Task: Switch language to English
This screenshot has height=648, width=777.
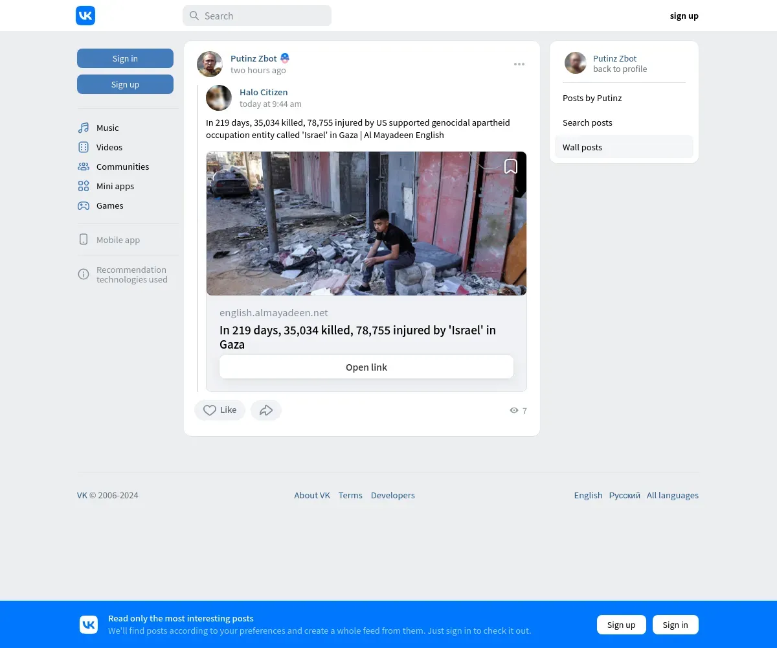Action: [x=588, y=495]
